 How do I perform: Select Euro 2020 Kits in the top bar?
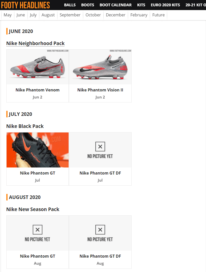point(165,5)
